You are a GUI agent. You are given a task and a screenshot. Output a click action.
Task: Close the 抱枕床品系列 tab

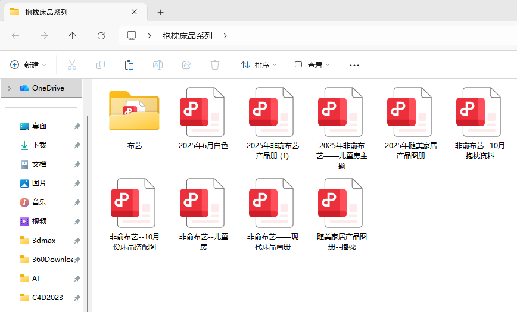[x=135, y=12]
